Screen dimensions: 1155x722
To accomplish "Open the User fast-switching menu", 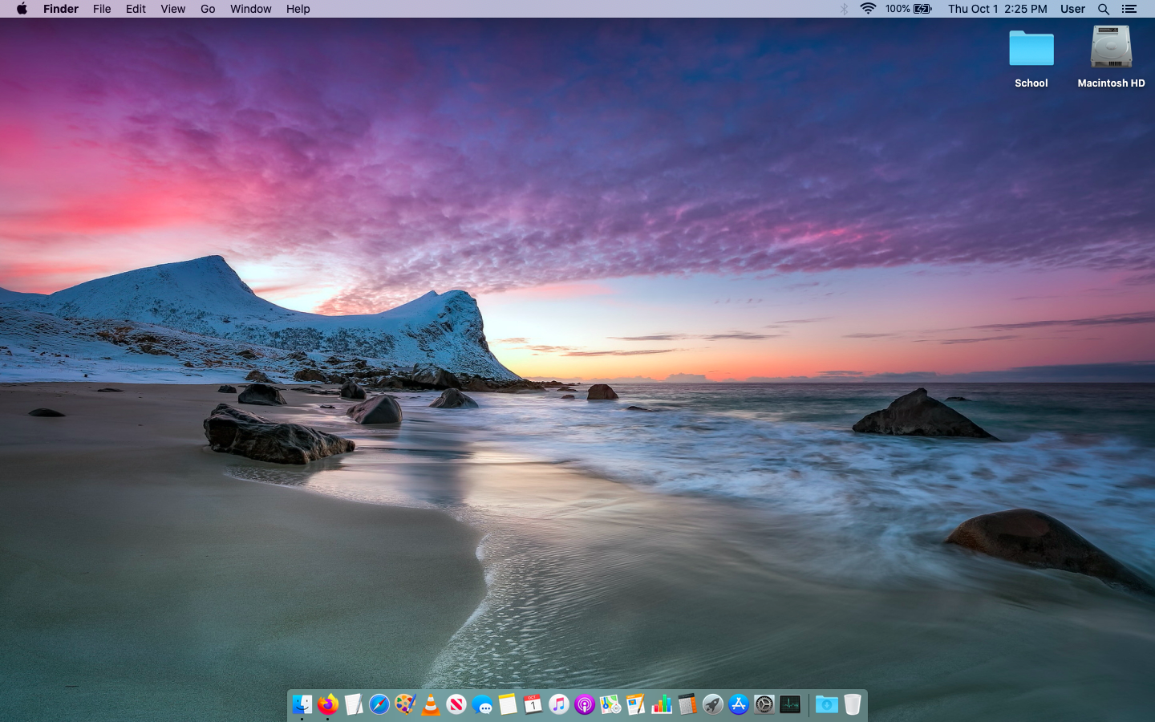I will coord(1072,9).
